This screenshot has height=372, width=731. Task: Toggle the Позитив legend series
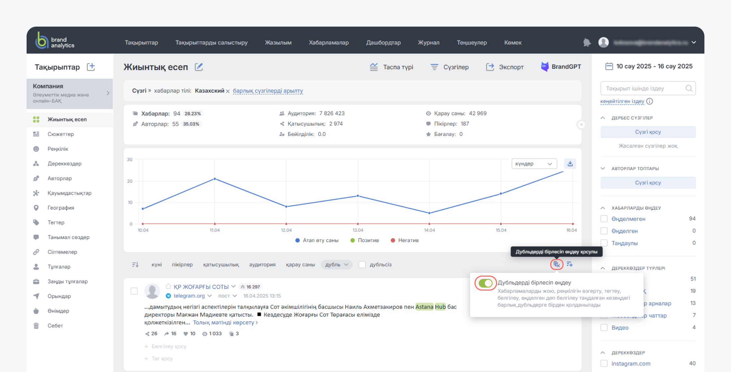365,240
